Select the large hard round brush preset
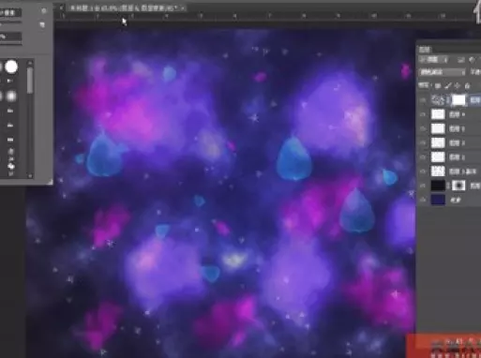 [11, 67]
